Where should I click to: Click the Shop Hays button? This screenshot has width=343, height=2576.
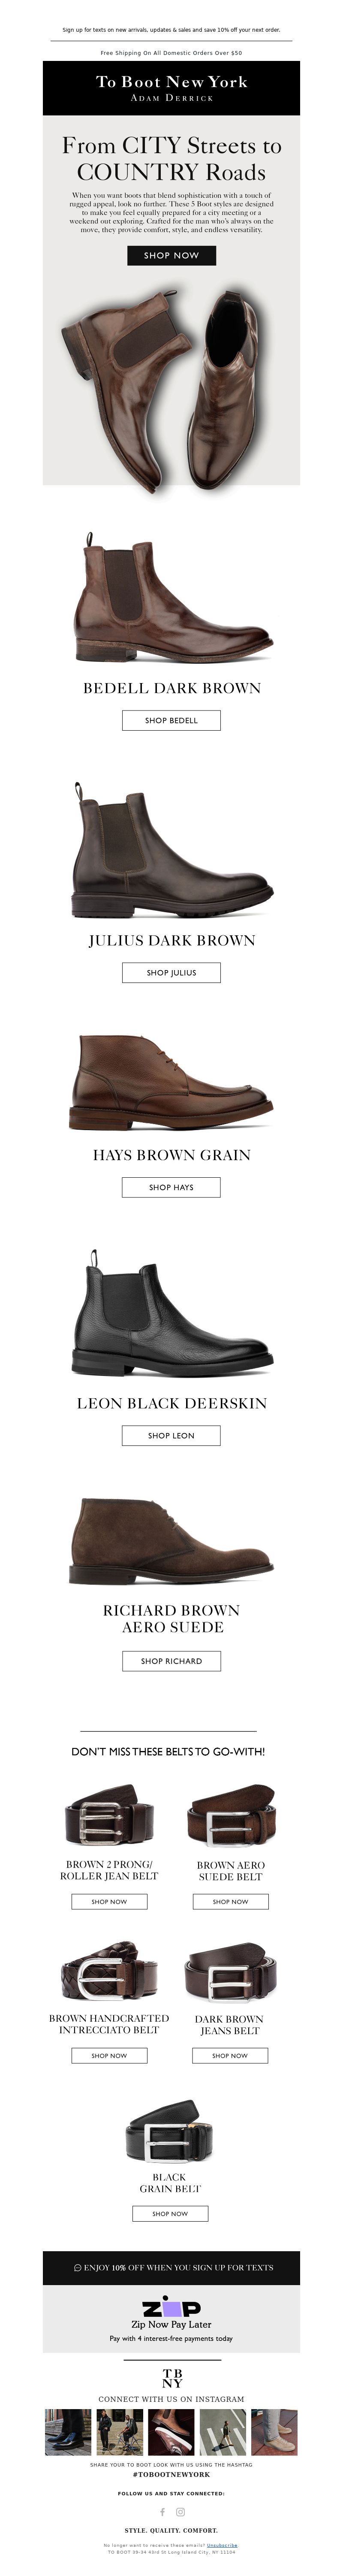tap(171, 1187)
